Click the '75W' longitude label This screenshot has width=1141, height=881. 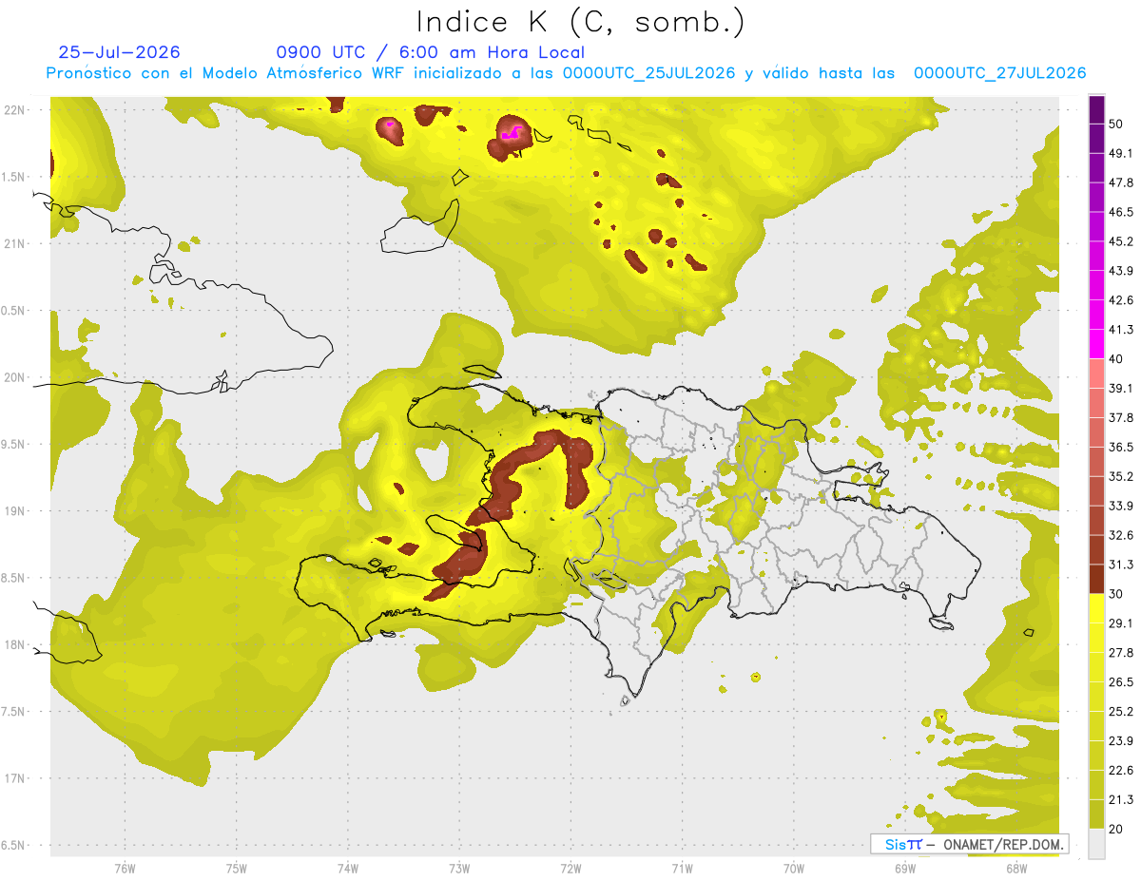tap(236, 868)
